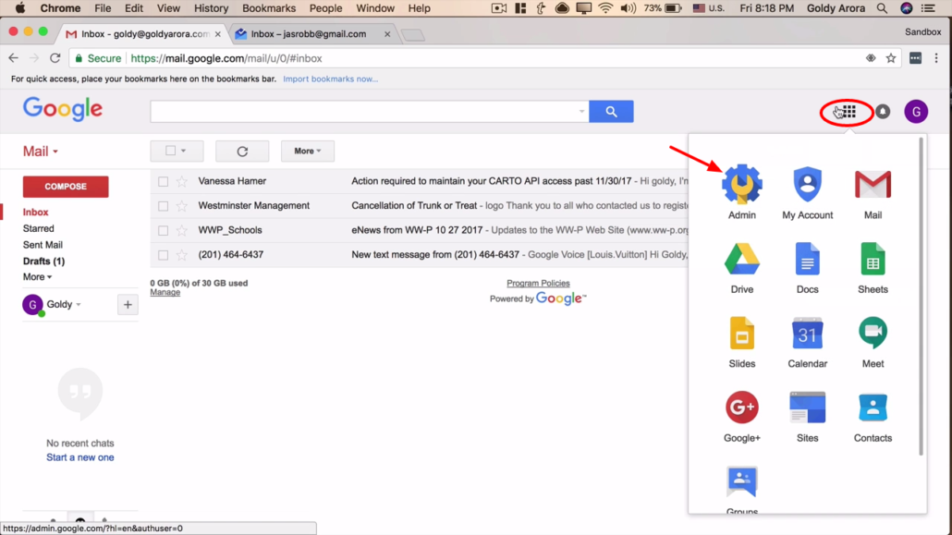Open My Account from apps grid
Viewport: 952px width, 535px height.
(807, 191)
